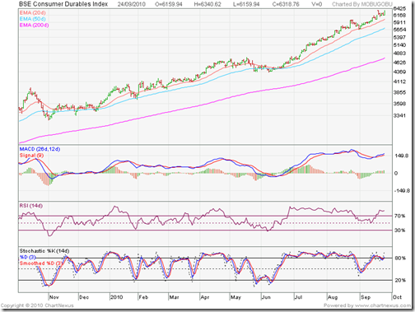This screenshot has width=415, height=312.
Task: Click the close value C=6318.76
Action: (286, 4)
